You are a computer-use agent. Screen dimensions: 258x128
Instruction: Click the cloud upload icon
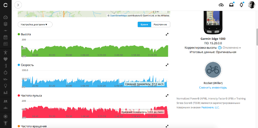[x=221, y=5]
